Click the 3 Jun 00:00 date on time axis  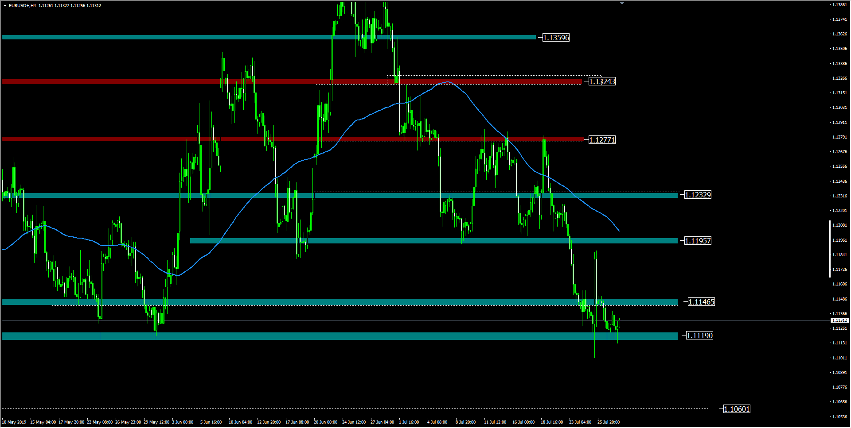183,422
